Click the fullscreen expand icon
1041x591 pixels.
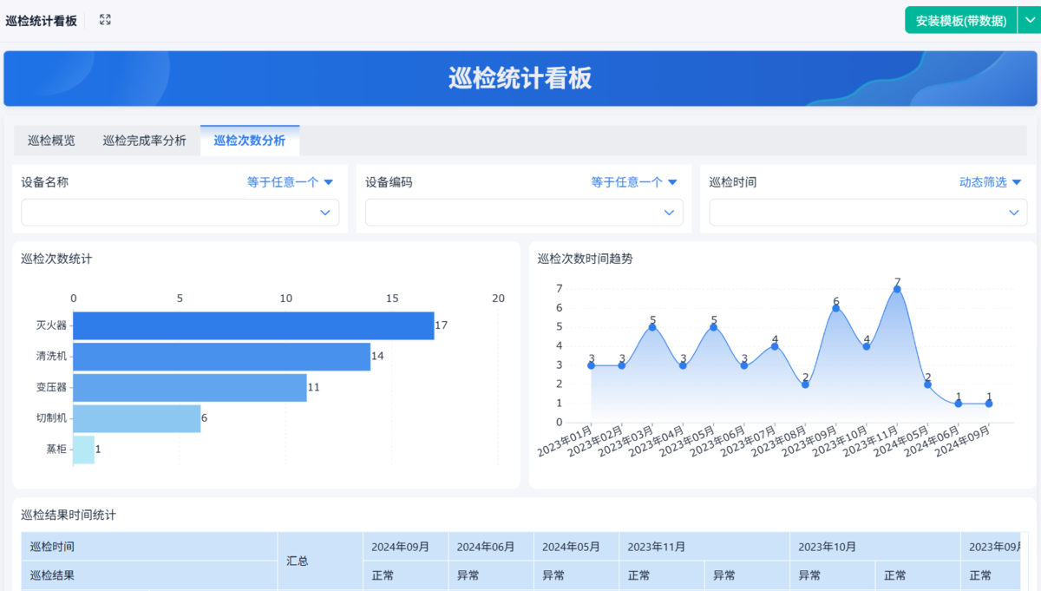(x=105, y=20)
